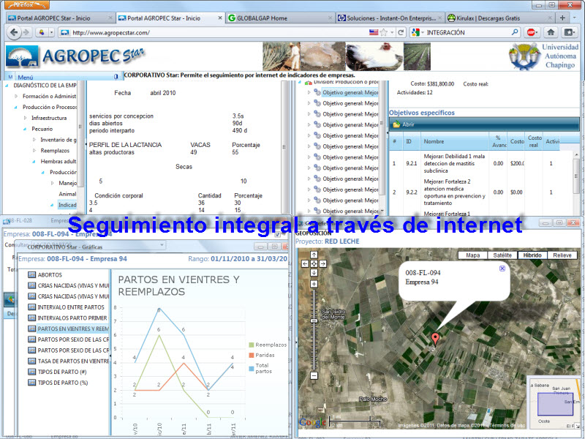Viewport: 585px width, 439px height.
Task: Zoom in with the map plus button
Action: pyautogui.click(x=314, y=282)
